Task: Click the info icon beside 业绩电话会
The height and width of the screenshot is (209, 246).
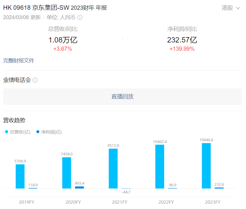Action: click(x=35, y=80)
